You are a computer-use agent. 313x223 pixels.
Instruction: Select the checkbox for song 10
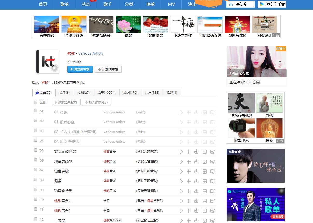[x=36, y=199]
